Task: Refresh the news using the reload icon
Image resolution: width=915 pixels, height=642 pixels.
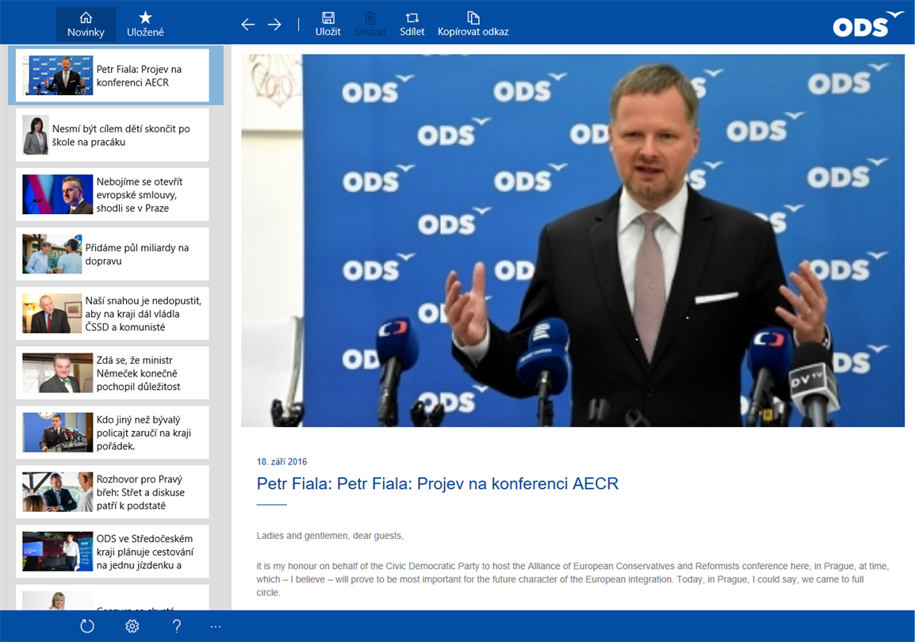Action: [87, 626]
